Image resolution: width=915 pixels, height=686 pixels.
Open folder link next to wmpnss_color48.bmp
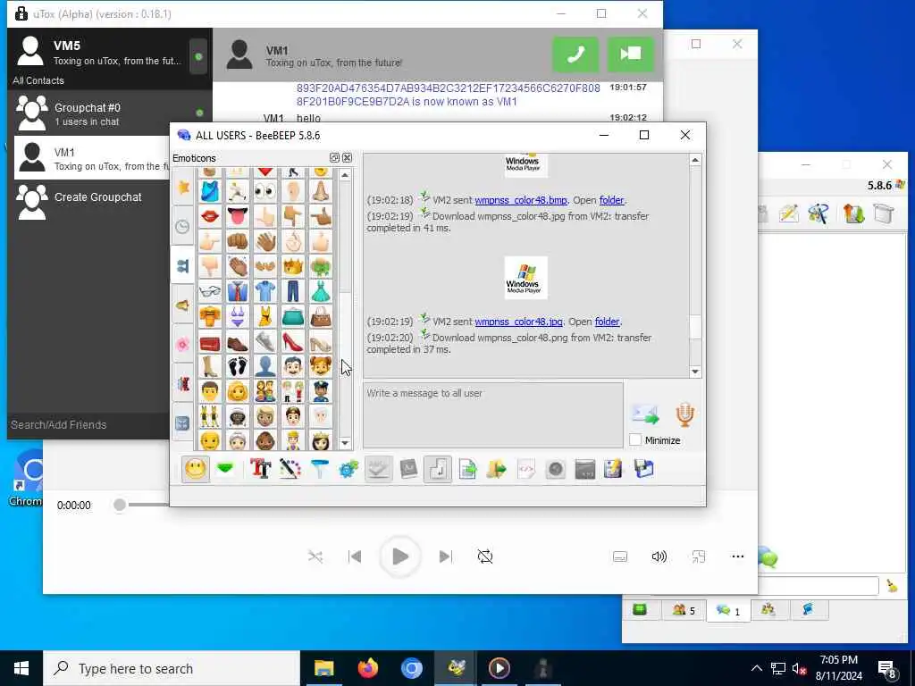(611, 200)
